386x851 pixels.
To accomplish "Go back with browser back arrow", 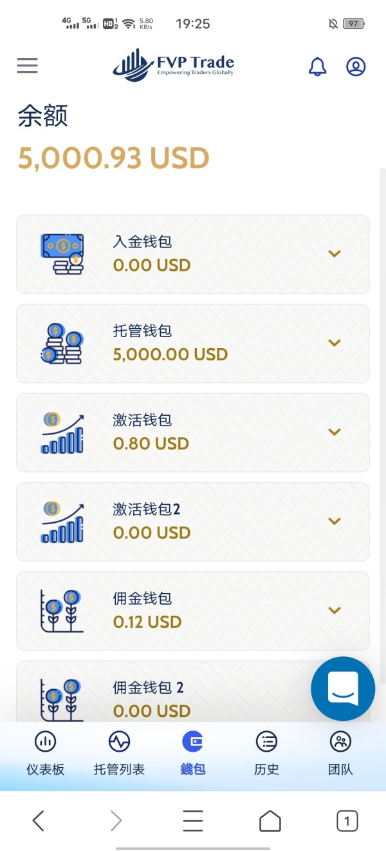I will click(x=39, y=821).
